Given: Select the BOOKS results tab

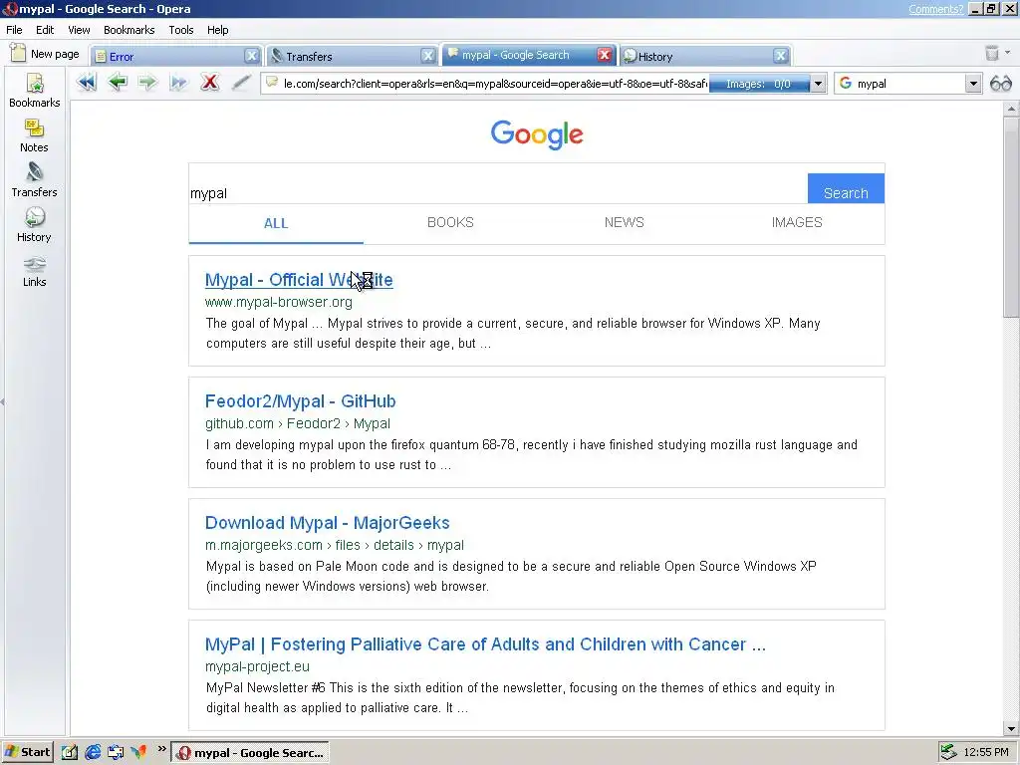Looking at the screenshot, I should click(450, 222).
